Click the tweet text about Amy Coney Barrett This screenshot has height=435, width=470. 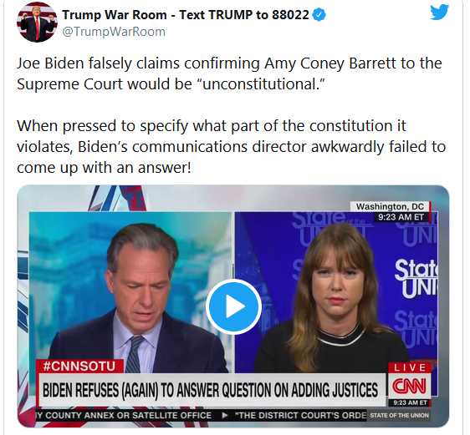pos(229,73)
